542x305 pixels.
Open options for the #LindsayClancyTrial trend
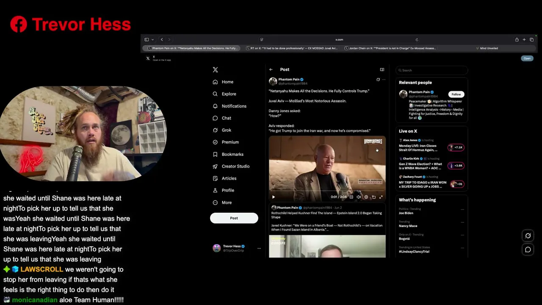[462, 247]
